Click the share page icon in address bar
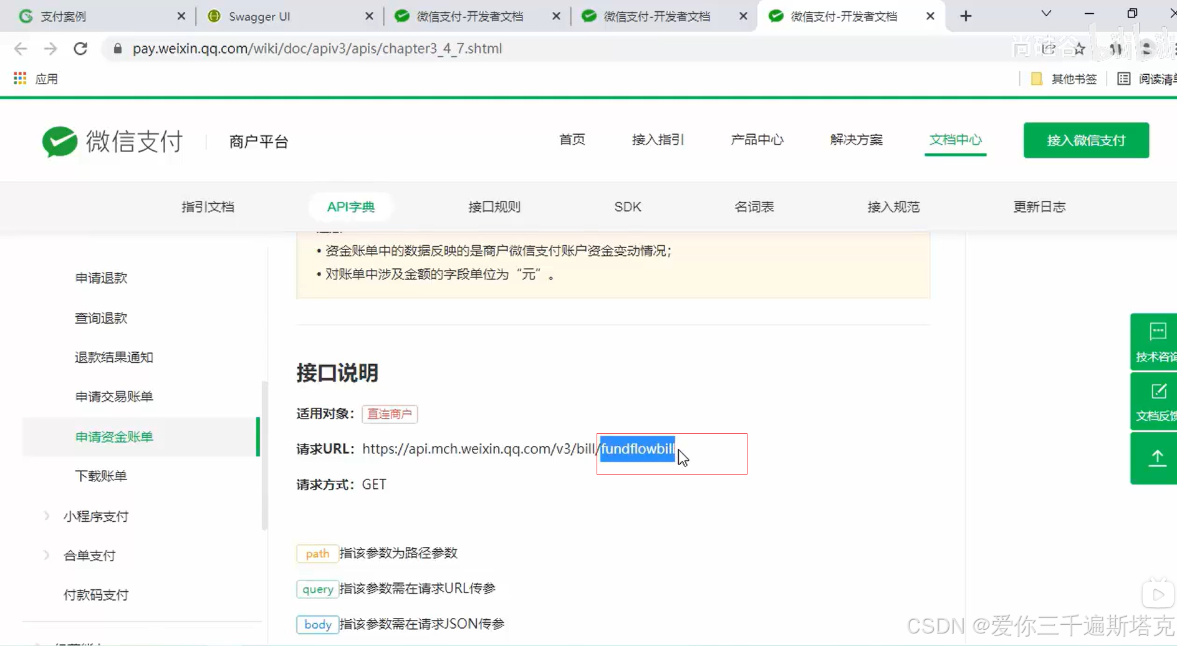This screenshot has width=1177, height=646. [1049, 49]
